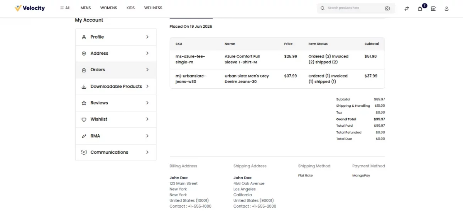Click 456 Oak Avenue shipping address line
The image size is (463, 220).
(249, 184)
